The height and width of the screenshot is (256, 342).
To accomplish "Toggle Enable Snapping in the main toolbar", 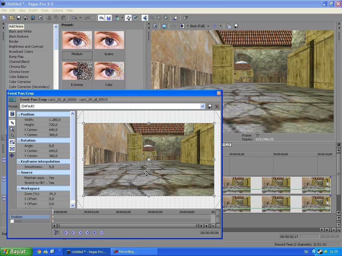I will pos(101,18).
